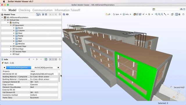Click the sectioning grid icon in 3D toolbar
Image resolution: width=186 pixels, height=105 pixels.
176,14
